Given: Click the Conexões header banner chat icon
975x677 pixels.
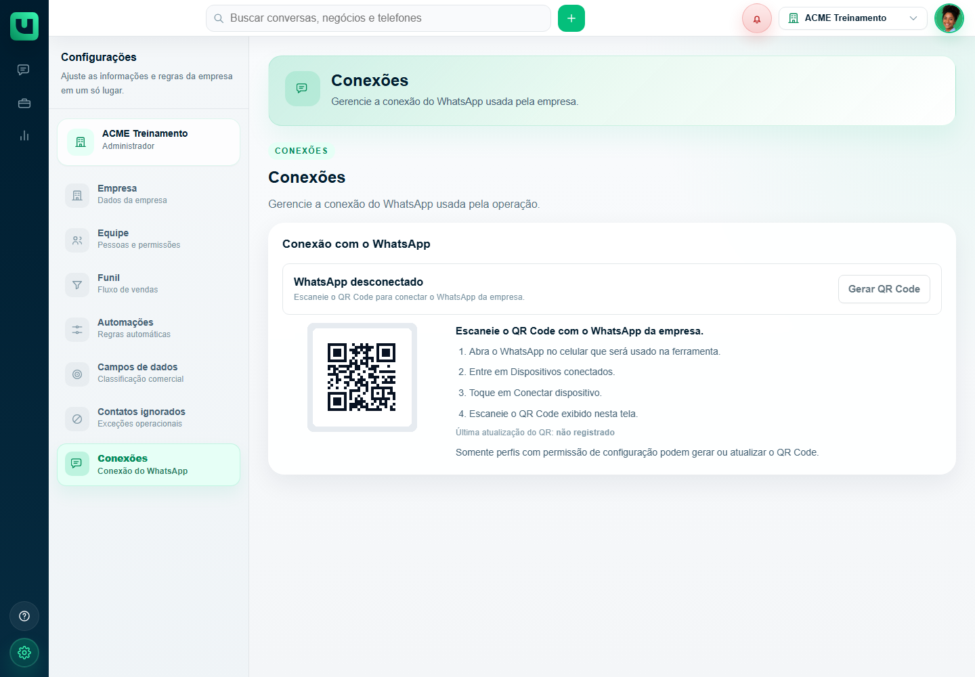Looking at the screenshot, I should point(302,88).
